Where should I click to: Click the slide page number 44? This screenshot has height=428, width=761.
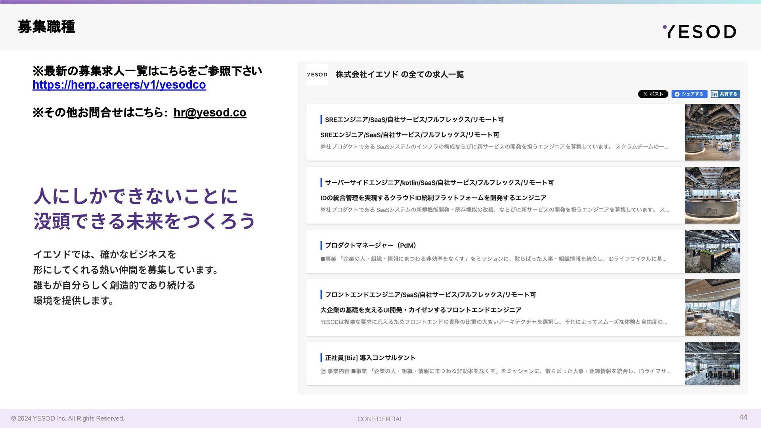pos(743,417)
